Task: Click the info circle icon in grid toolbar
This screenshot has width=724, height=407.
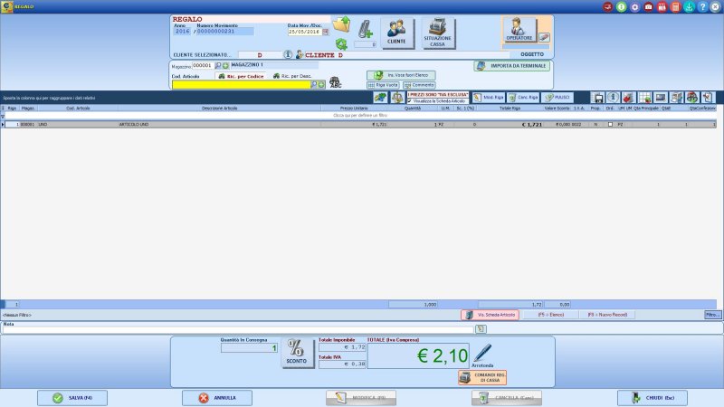Action: point(613,98)
